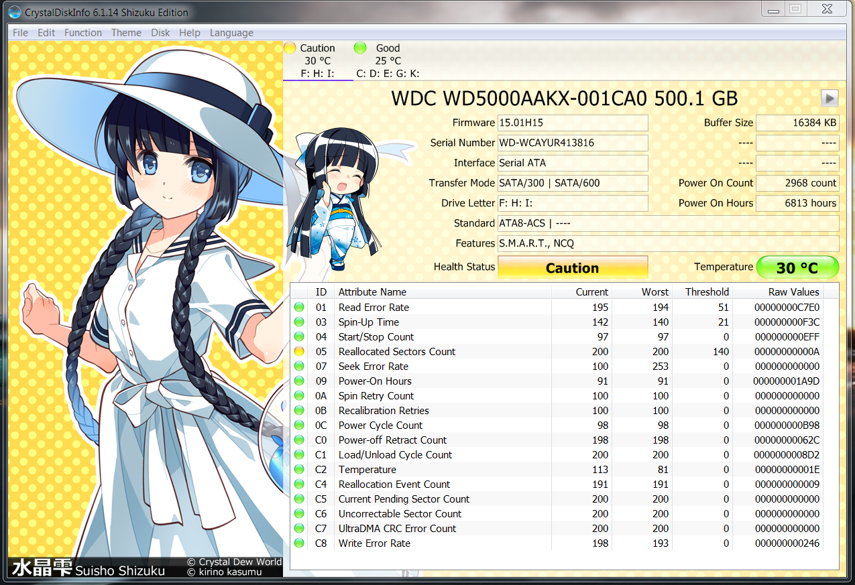Click the Crystal Dew World copyright text

pyautogui.click(x=234, y=562)
